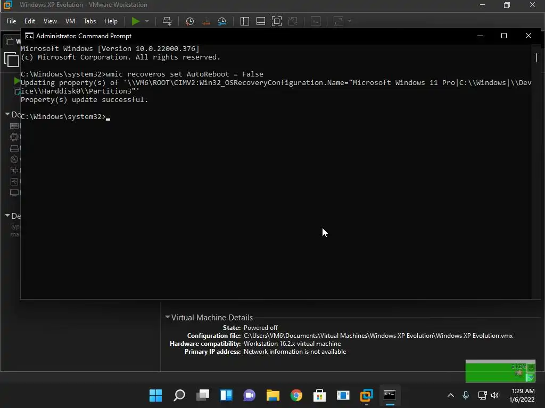Click the configuration file path text

pyautogui.click(x=378, y=336)
